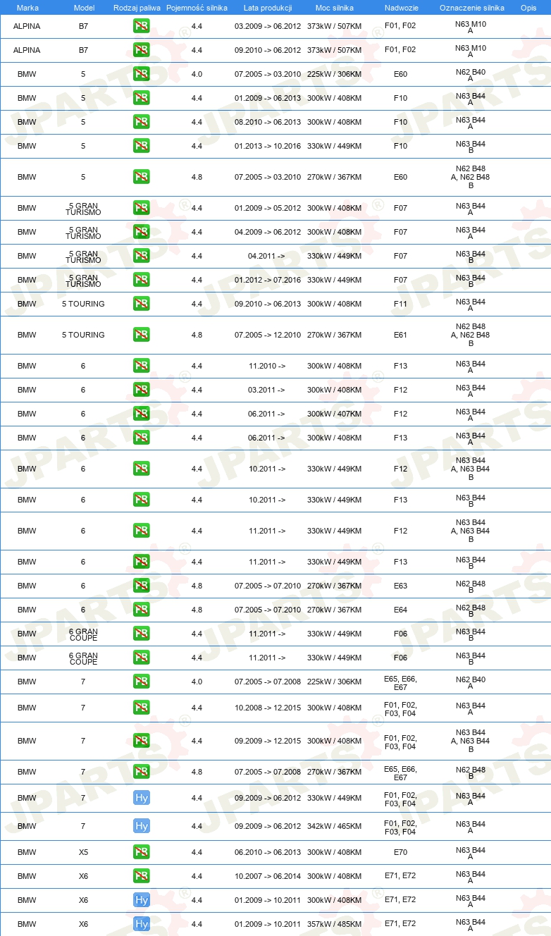Click petrol icon in BMW 7 4.8 row
The image size is (551, 936).
coord(141,772)
